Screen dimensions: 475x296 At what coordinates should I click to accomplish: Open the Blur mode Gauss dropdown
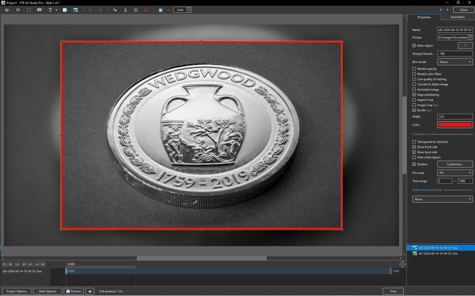455,62
